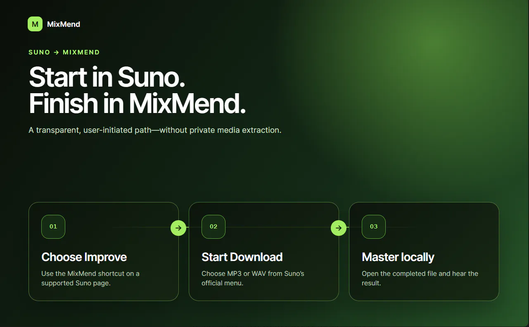Click the arrow between steps 01 and 02
This screenshot has width=529, height=327.
click(x=178, y=228)
